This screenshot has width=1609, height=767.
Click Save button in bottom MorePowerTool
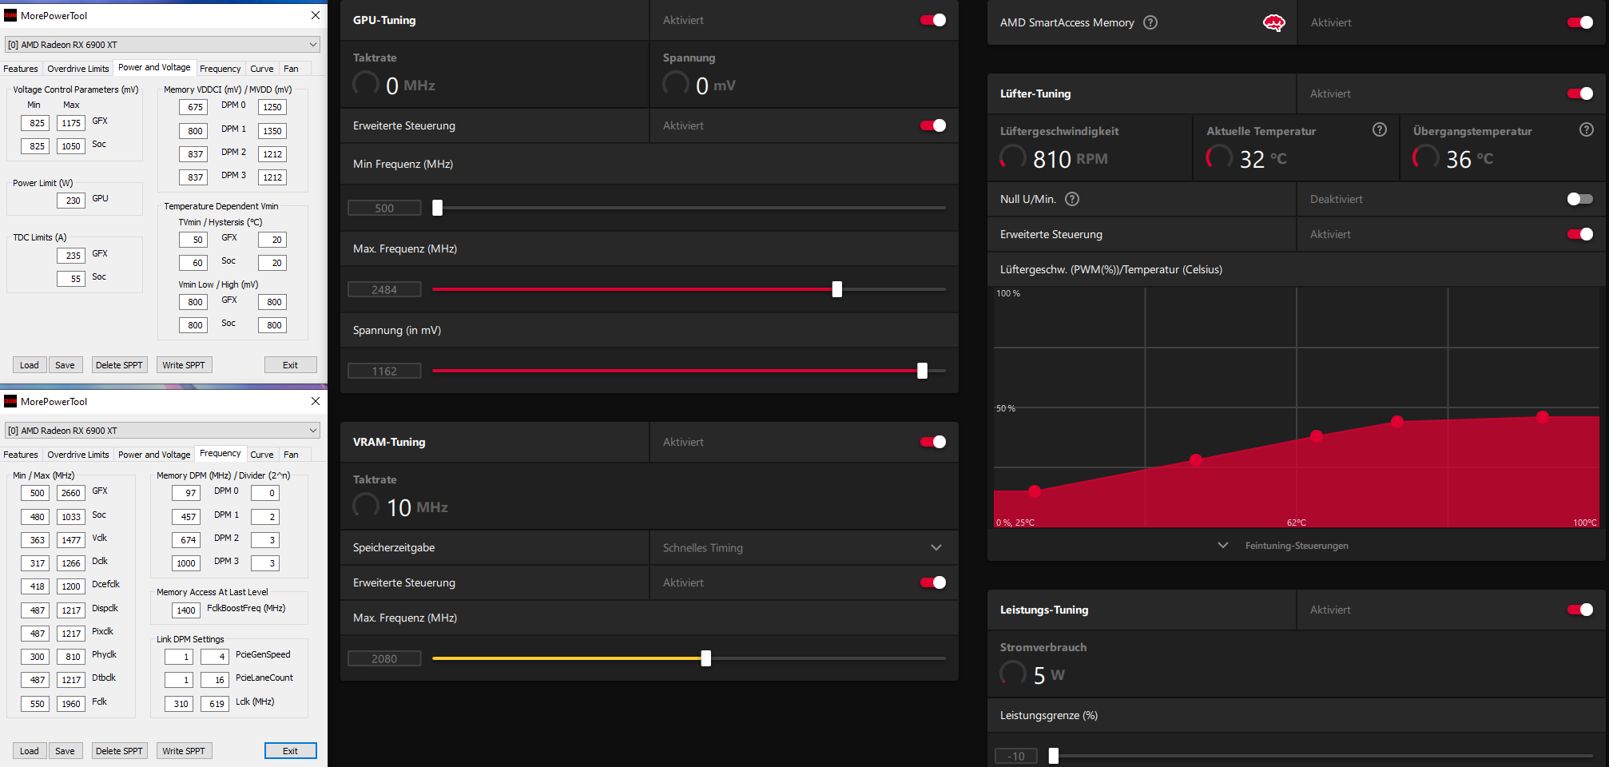pos(65,751)
